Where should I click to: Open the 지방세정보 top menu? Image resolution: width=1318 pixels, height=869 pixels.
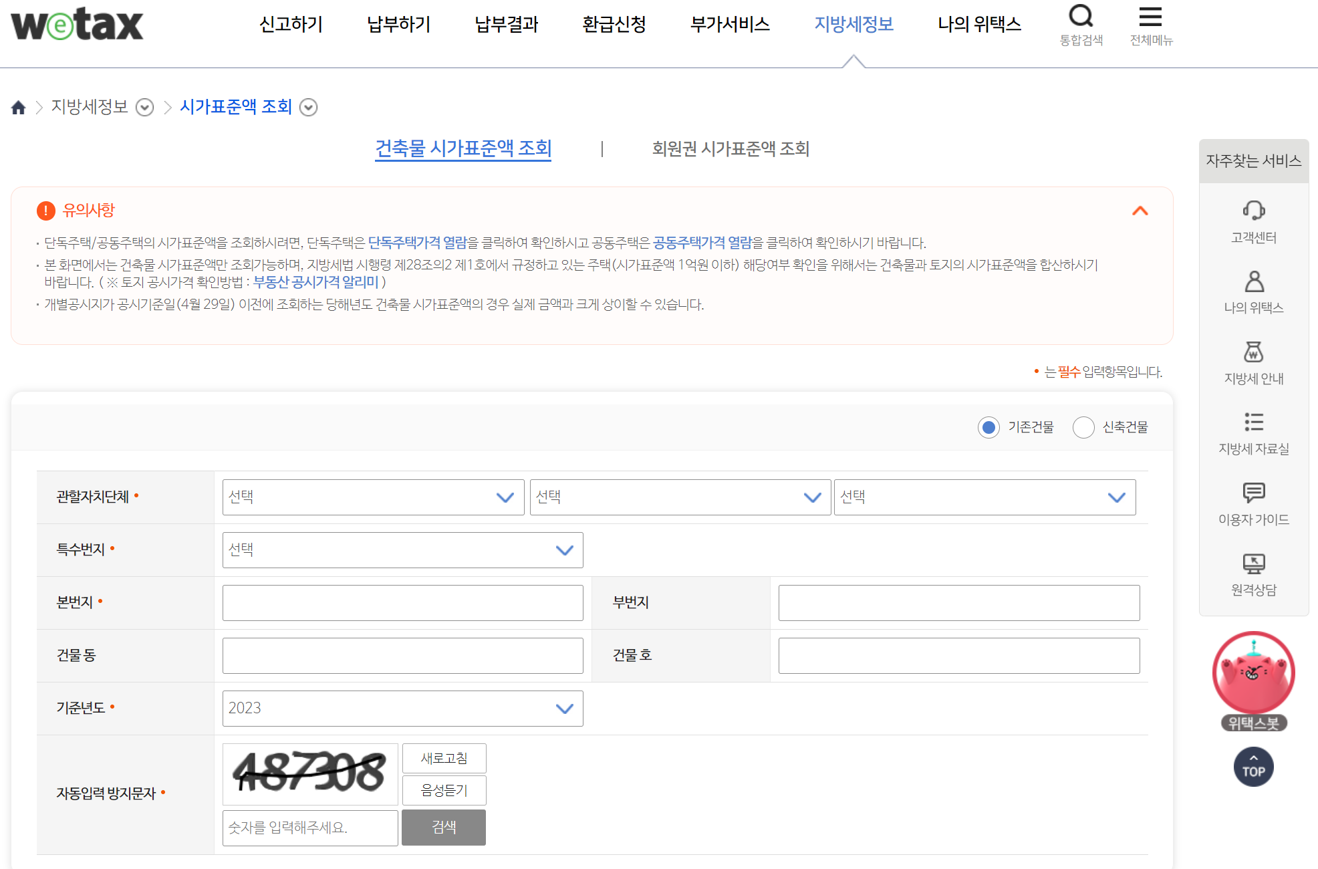(853, 25)
